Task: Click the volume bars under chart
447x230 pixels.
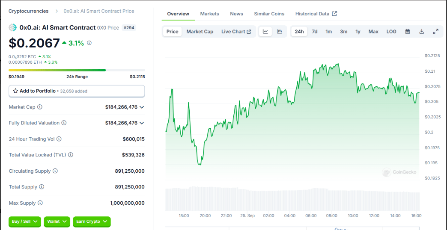Action: coord(292,199)
